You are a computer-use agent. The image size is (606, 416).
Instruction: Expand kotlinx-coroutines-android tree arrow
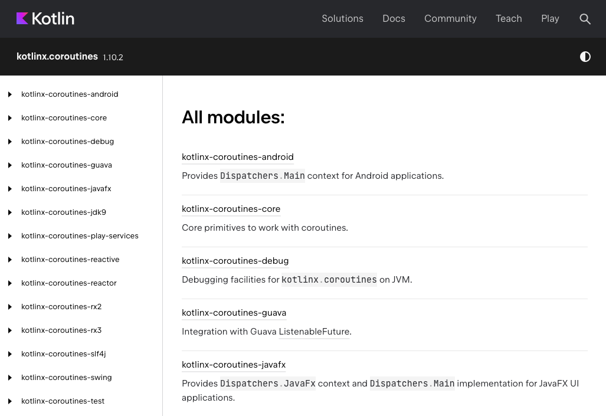10,94
